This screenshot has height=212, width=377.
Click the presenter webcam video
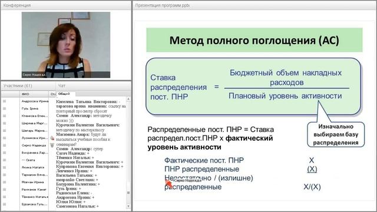click(66, 45)
